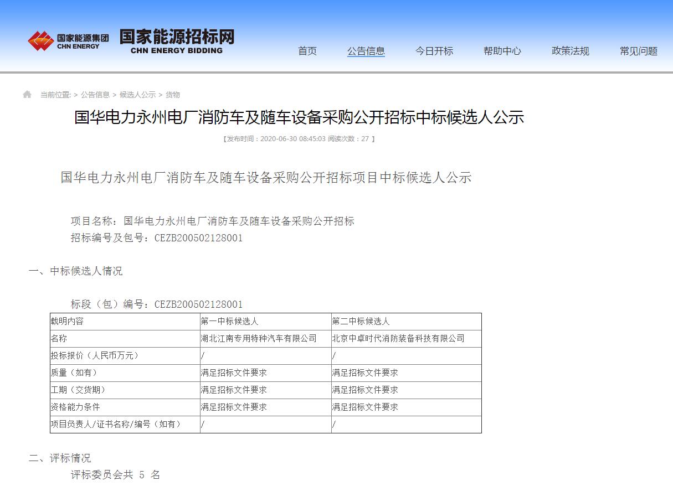Click the 货物 breadcrumb link
Viewport: 673px width, 486px height.
(x=173, y=95)
